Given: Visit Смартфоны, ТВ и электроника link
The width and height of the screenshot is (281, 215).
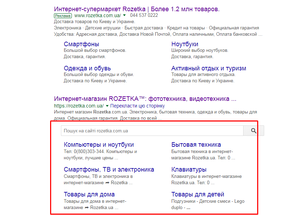Looking at the screenshot, I should pos(109,169).
